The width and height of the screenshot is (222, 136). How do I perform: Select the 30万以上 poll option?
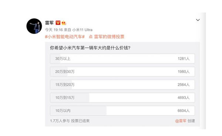point(122,59)
